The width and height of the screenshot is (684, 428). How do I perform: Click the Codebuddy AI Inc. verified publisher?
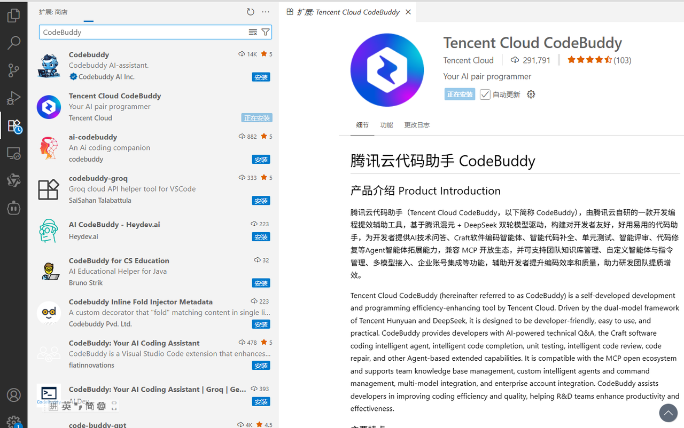(x=102, y=77)
